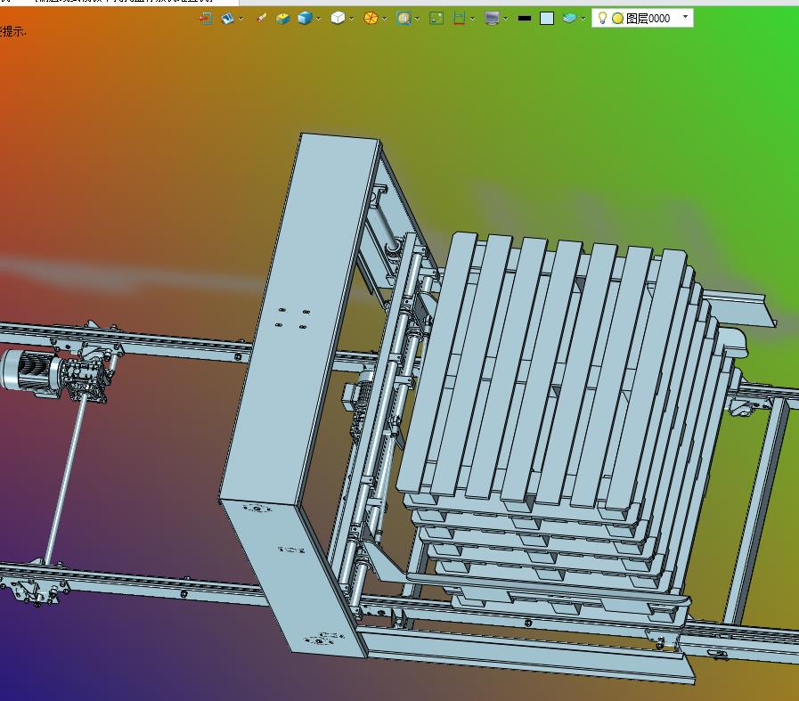Click the white cube view icon
This screenshot has height=701, width=799.
point(338,19)
